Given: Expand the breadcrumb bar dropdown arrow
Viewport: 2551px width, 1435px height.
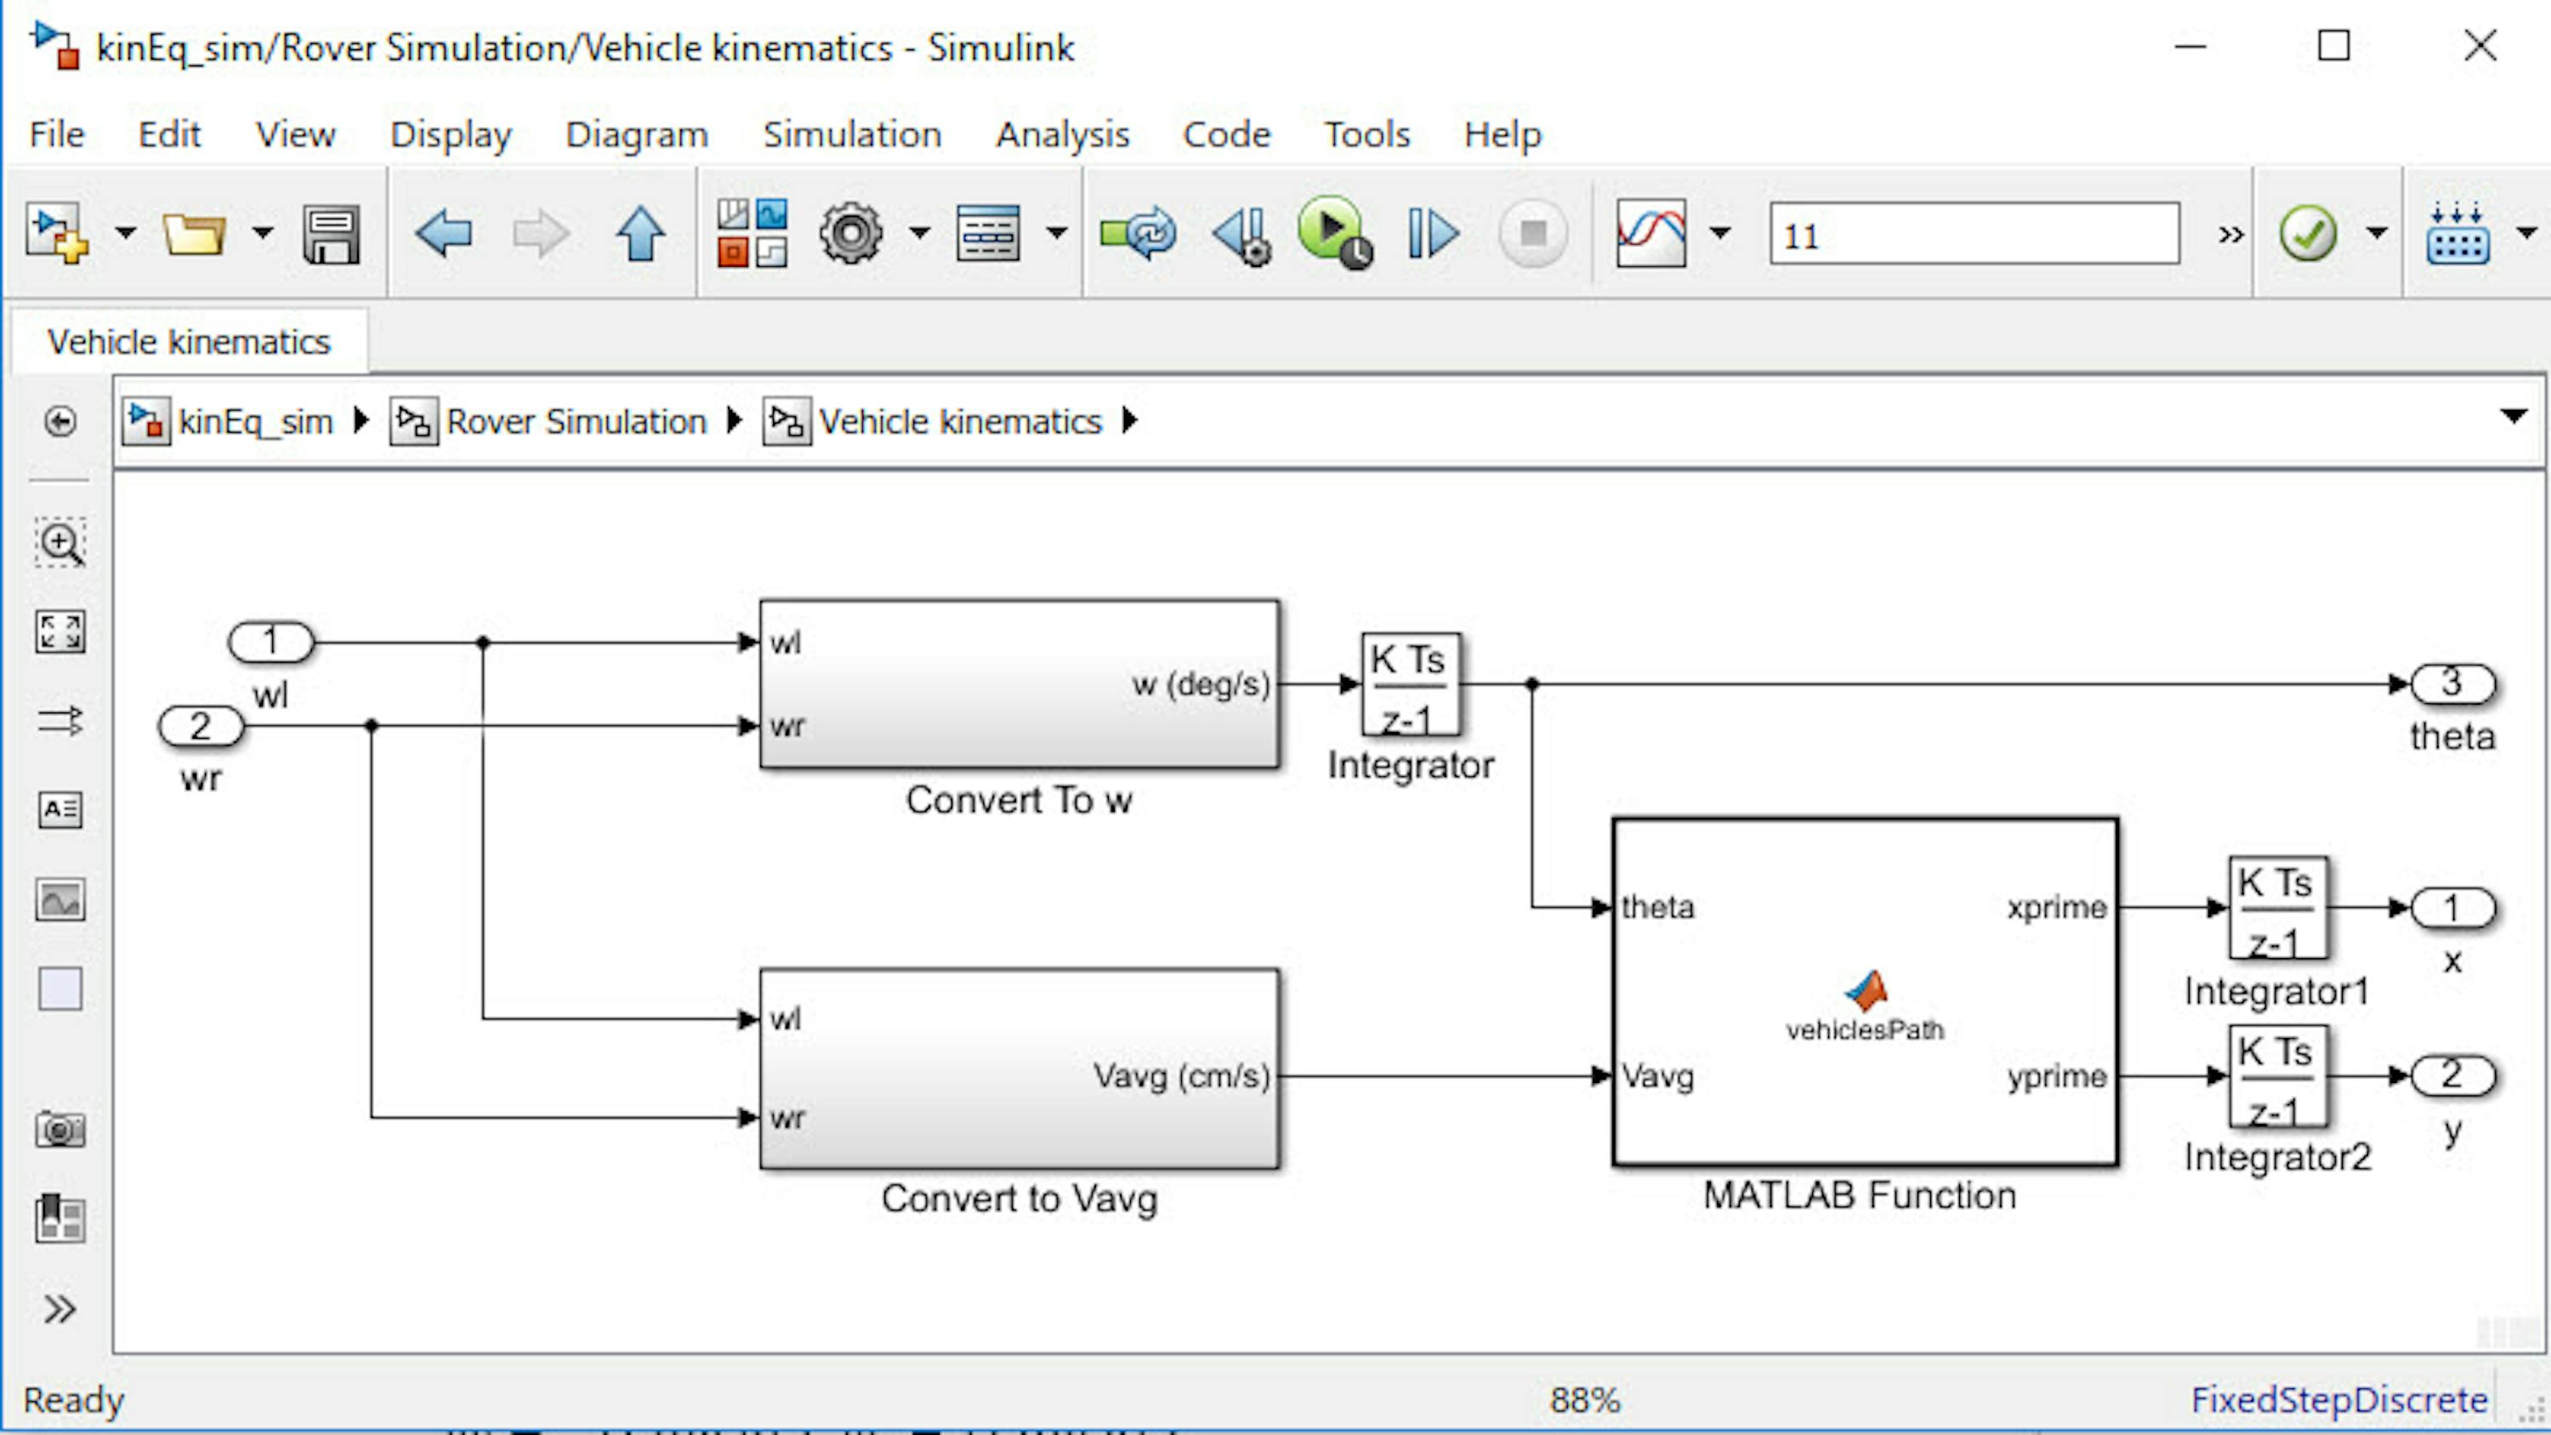Looking at the screenshot, I should (x=2513, y=416).
